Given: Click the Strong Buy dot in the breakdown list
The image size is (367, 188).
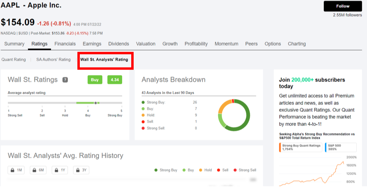Looking at the screenshot, I should click(x=143, y=102).
